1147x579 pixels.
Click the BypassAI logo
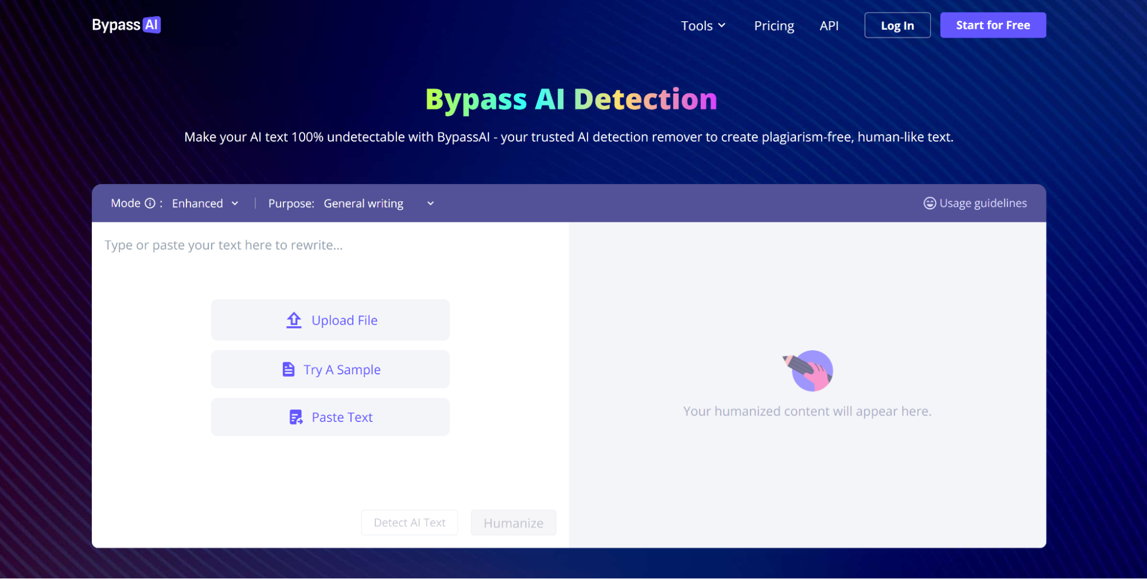(x=126, y=25)
